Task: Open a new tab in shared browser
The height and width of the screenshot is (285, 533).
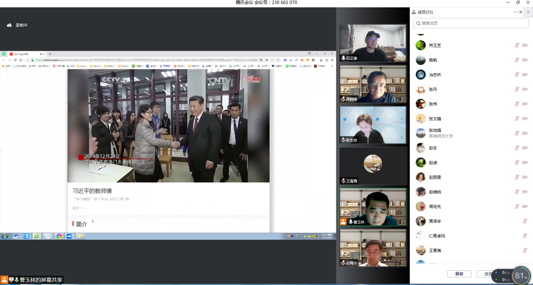Action: 50,54
